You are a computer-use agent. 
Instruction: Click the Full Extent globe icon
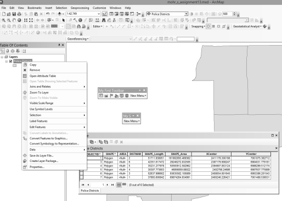click(x=19, y=20)
